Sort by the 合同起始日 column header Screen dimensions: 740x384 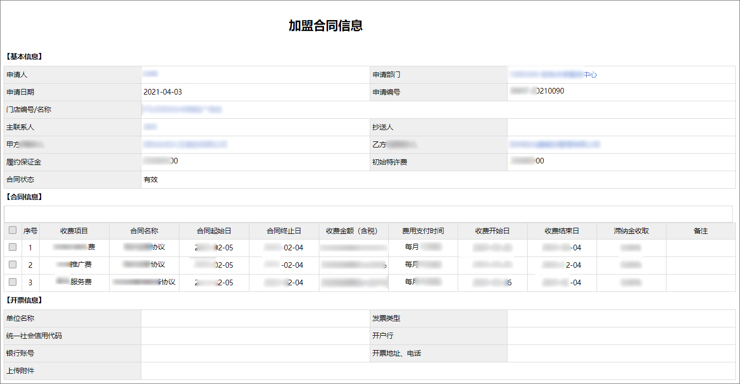[x=213, y=230]
